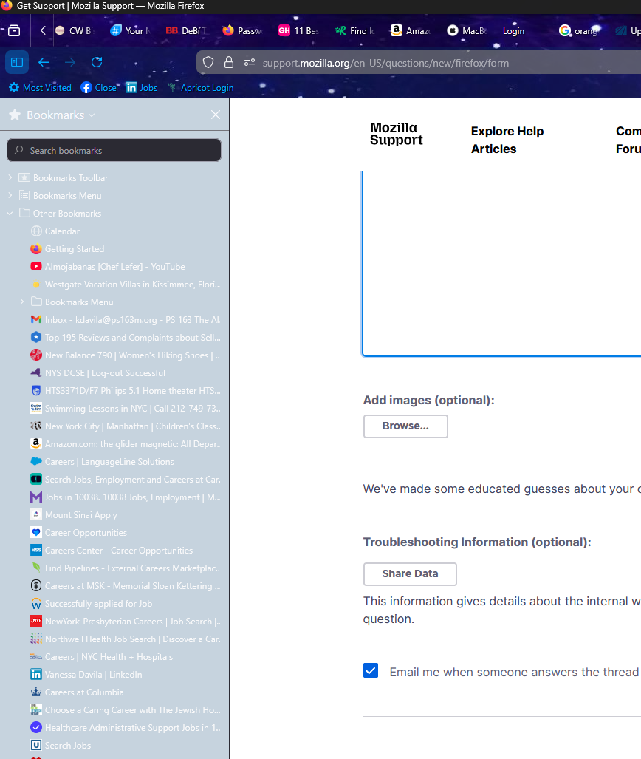Open the LinkedIn Jobs bookmark

click(142, 88)
